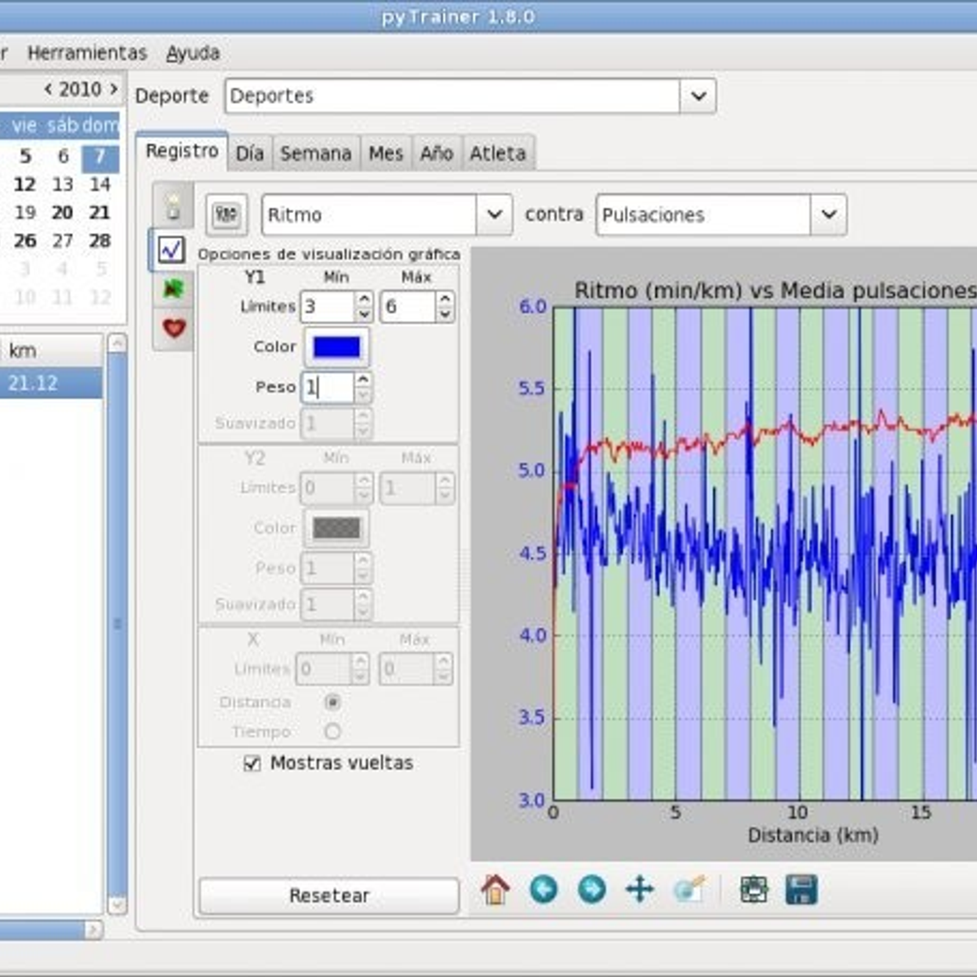
Task: Select the pan axes tool
Action: pyautogui.click(x=640, y=889)
